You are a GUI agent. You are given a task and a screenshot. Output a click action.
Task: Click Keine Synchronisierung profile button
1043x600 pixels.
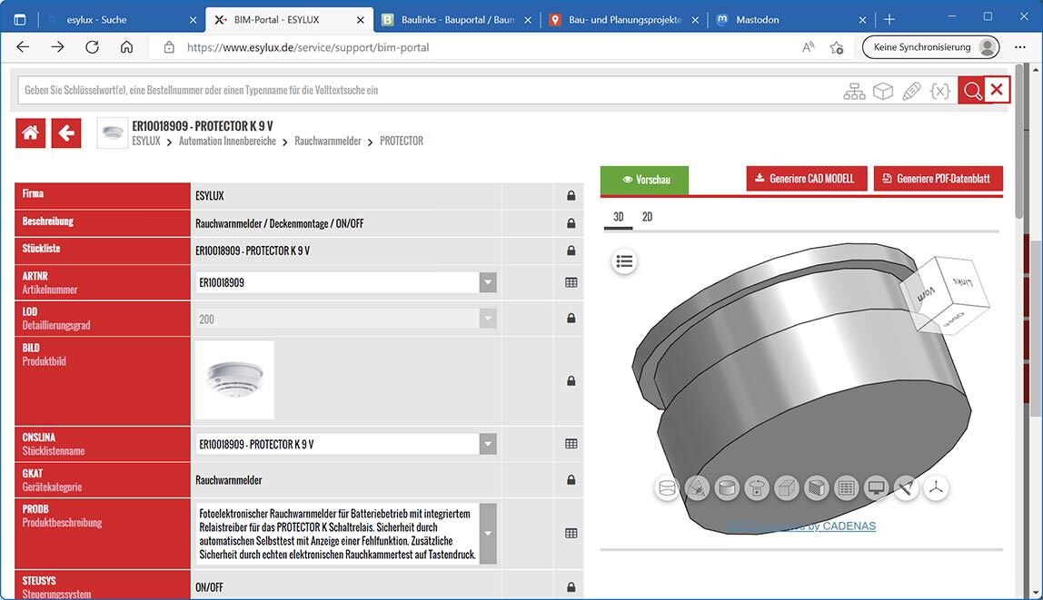(x=930, y=47)
